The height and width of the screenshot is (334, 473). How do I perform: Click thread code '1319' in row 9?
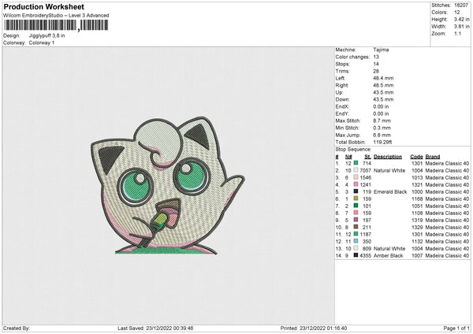click(x=417, y=220)
